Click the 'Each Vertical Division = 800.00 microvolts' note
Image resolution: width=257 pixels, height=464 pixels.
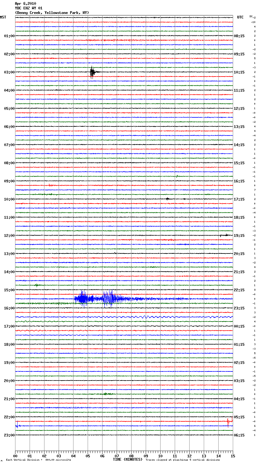(38, 460)
